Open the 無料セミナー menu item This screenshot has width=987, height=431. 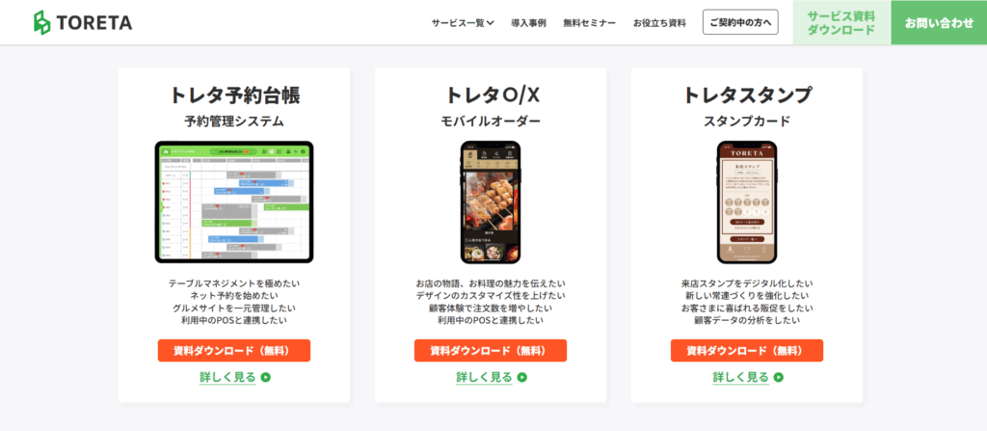point(589,23)
